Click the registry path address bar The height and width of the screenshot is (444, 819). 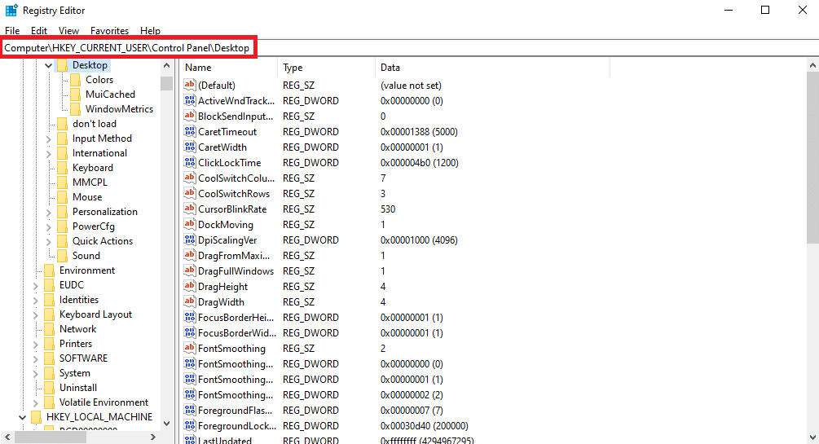(409, 48)
